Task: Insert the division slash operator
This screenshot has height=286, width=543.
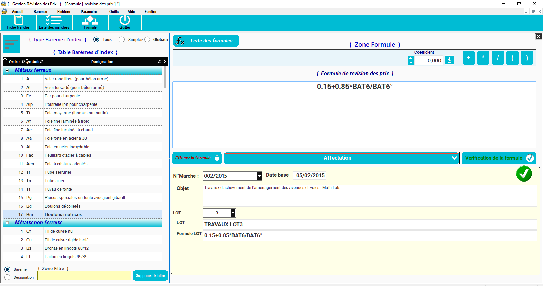Action: 498,58
